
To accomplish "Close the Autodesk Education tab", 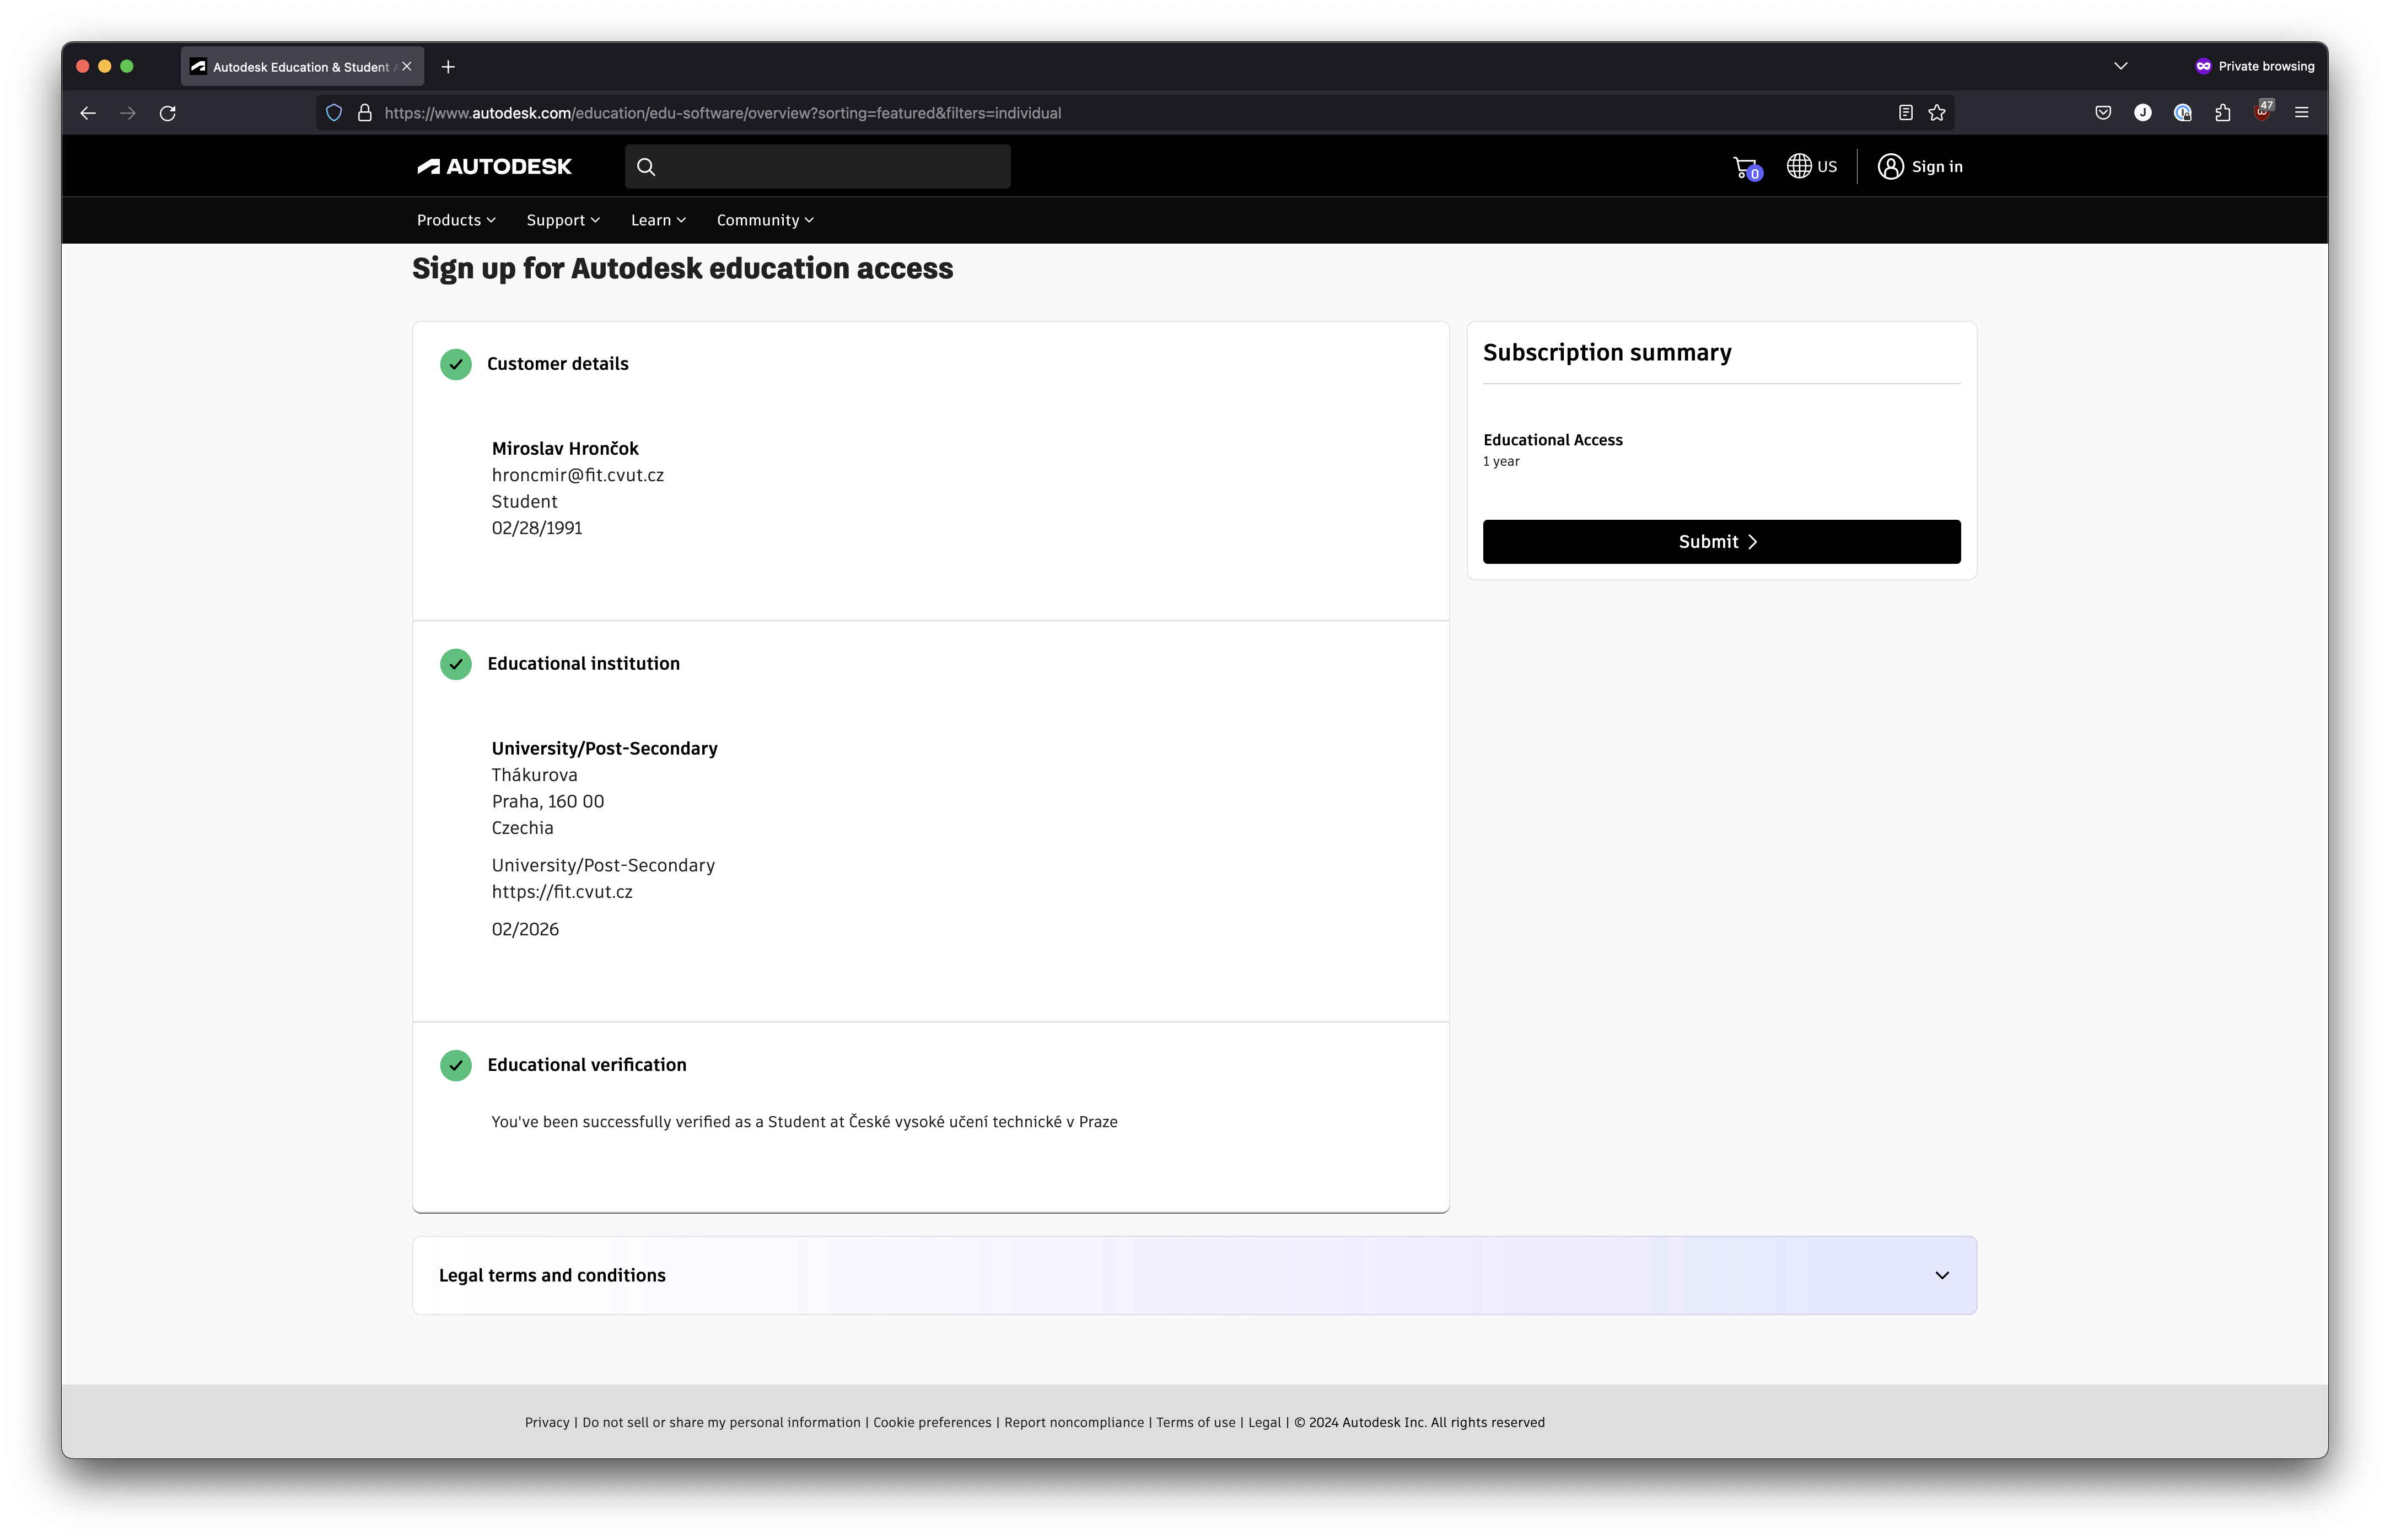I will point(407,67).
